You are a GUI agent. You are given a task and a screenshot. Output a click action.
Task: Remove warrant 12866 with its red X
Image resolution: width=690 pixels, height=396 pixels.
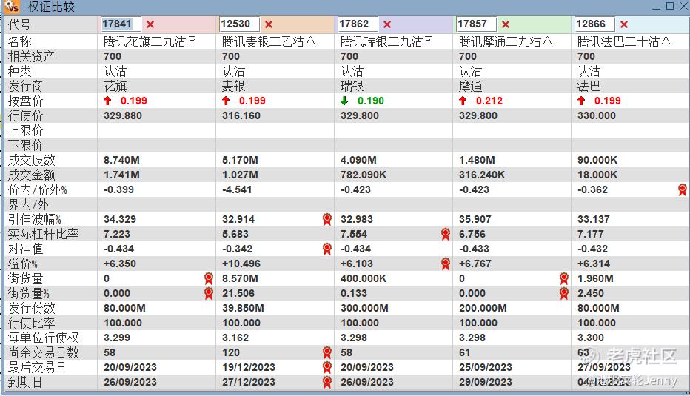pyautogui.click(x=623, y=24)
